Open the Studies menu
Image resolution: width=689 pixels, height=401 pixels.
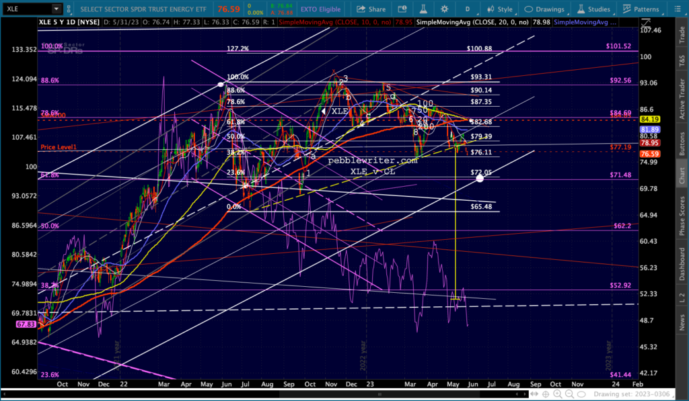[x=593, y=9]
